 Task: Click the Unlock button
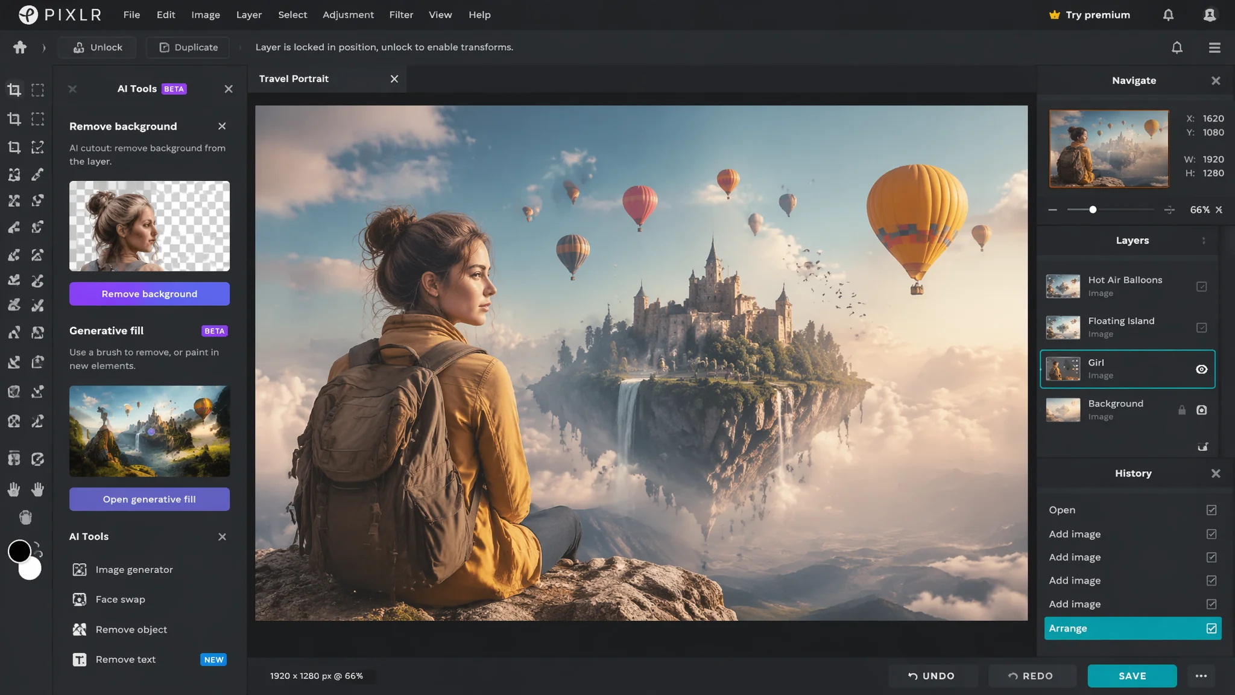(x=97, y=47)
